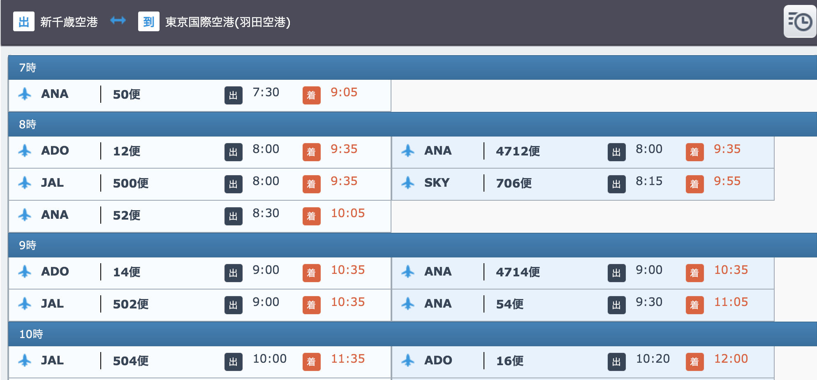Image resolution: width=817 pixels, height=380 pixels.
Task: Click the airplane icon beside ANA 50便
Action: [x=25, y=94]
